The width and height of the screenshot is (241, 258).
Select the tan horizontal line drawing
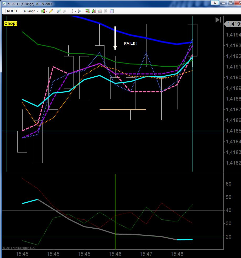[x=123, y=109]
